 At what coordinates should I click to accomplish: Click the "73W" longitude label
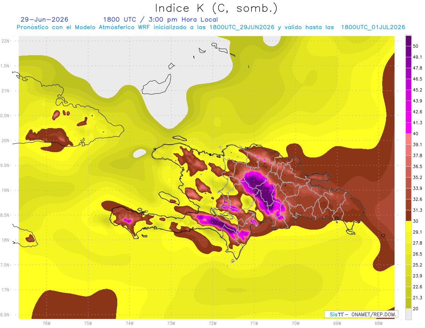(171, 323)
